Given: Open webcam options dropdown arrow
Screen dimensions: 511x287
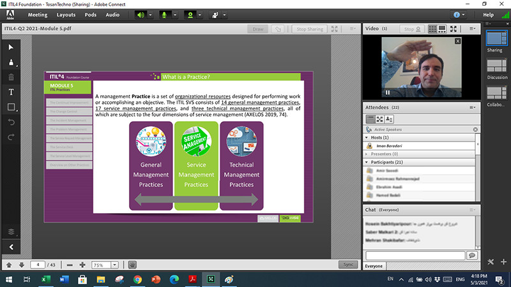Looking at the screenshot, I should pyautogui.click(x=200, y=15).
